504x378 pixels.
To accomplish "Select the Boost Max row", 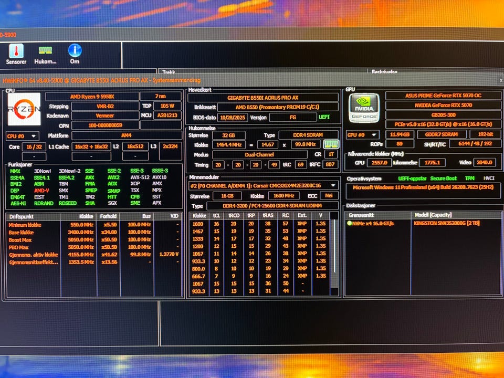I will point(94,240).
